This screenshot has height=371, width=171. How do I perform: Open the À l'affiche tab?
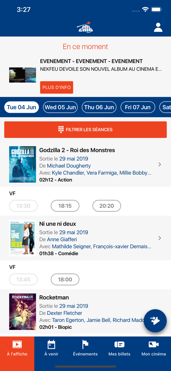[17, 347]
